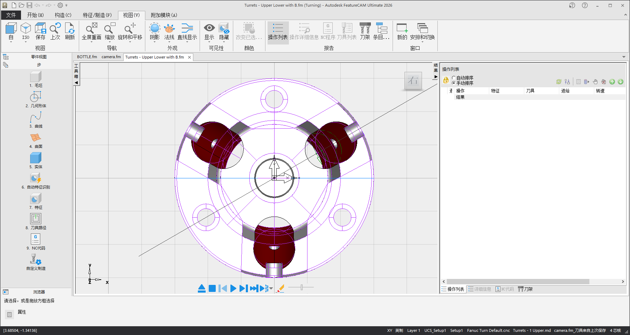The width and height of the screenshot is (630, 335).
Task: Select the 自动排序 radio button
Action: coord(454,78)
